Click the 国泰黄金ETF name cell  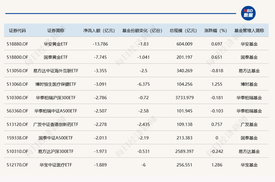tap(56, 57)
